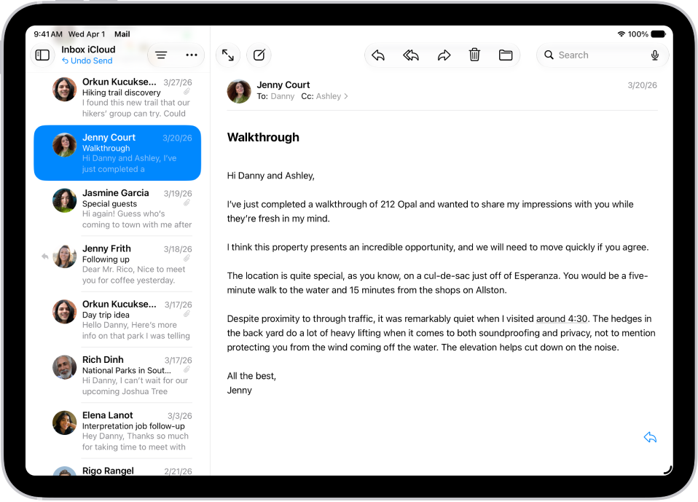Click Rich Dinh avatar
The image size is (698, 502).
[65, 367]
